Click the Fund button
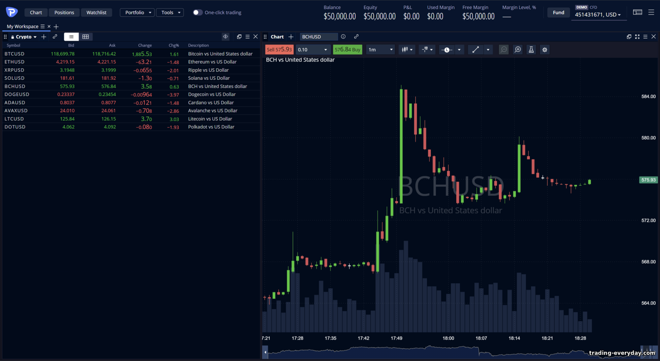This screenshot has width=660, height=361. coord(558,12)
